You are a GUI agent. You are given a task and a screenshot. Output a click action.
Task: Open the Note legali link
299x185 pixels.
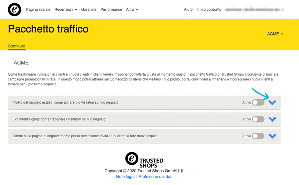[126, 176]
